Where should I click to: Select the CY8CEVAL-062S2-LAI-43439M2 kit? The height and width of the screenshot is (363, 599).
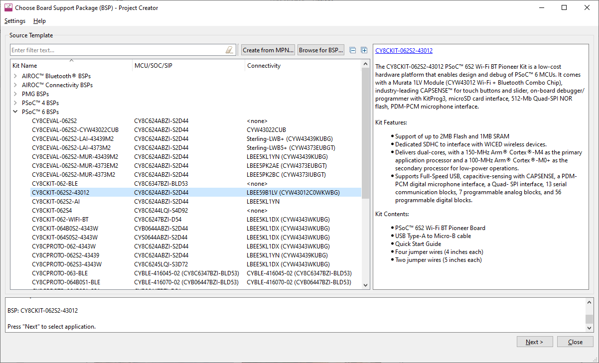(73, 139)
